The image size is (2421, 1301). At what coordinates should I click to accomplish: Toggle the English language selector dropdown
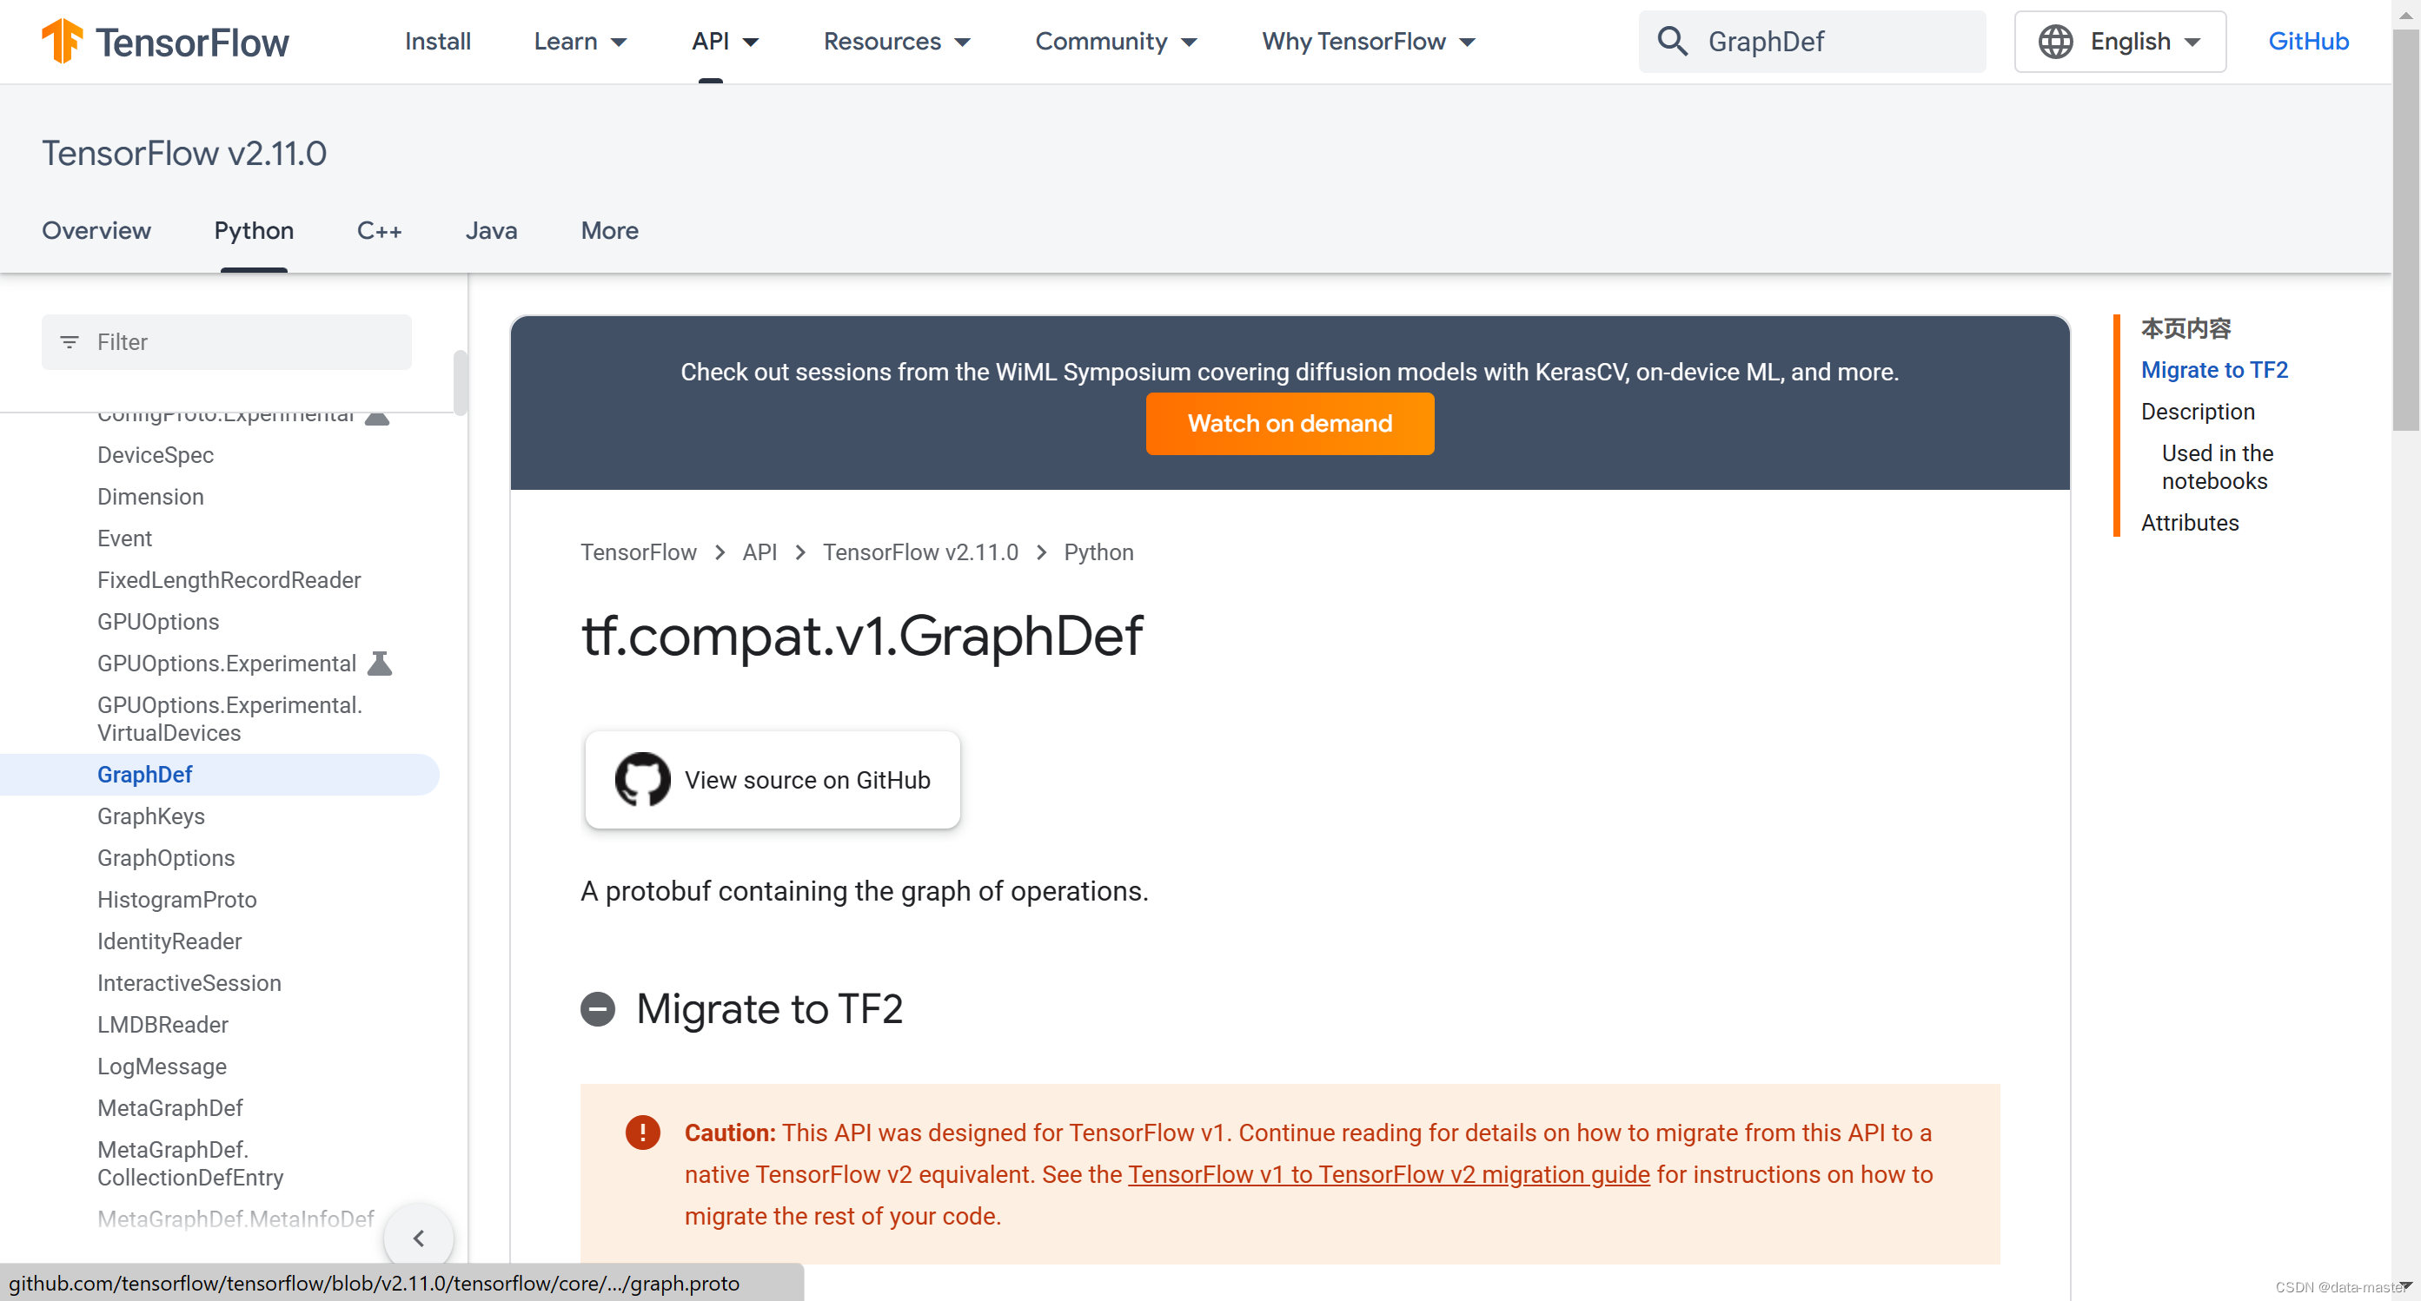point(2119,40)
